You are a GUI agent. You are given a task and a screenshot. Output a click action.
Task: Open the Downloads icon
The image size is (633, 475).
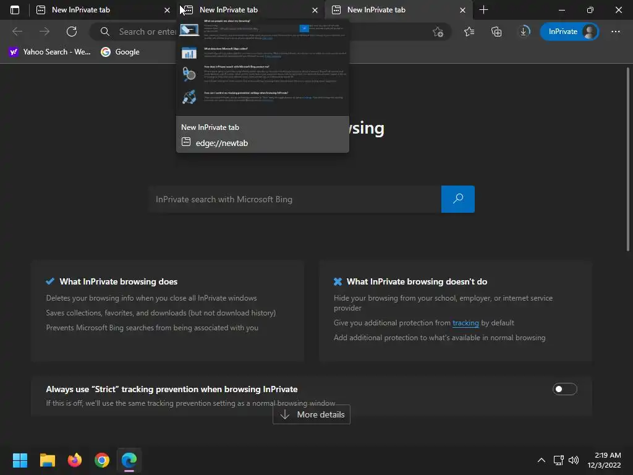[x=524, y=32]
